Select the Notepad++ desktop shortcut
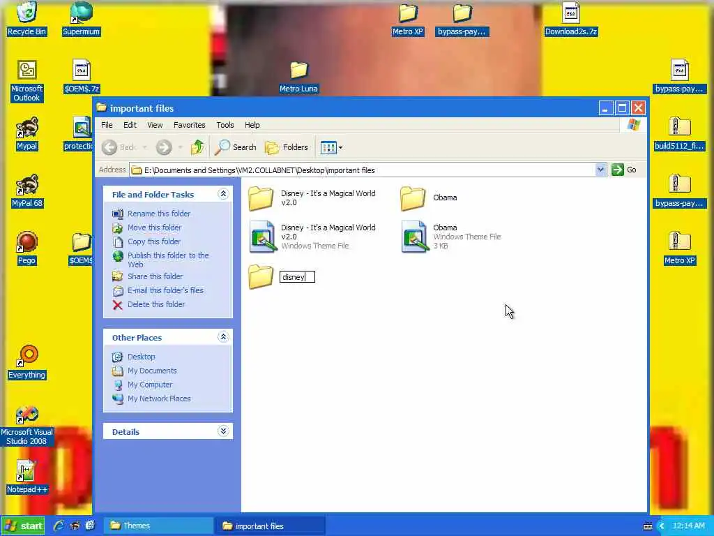The width and height of the screenshot is (714, 536). (x=26, y=477)
